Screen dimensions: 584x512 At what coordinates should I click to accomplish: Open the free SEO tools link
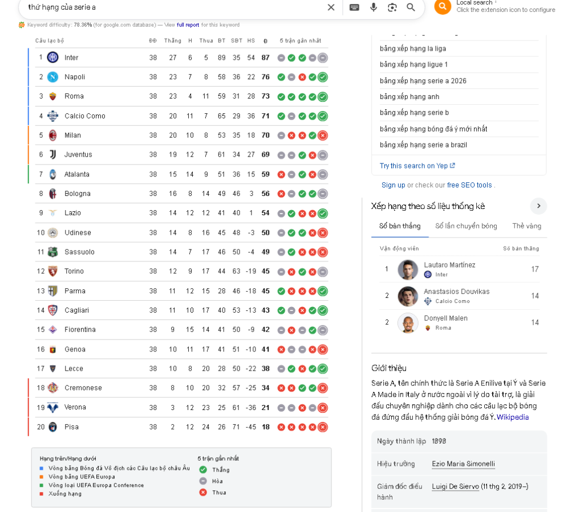tap(469, 185)
